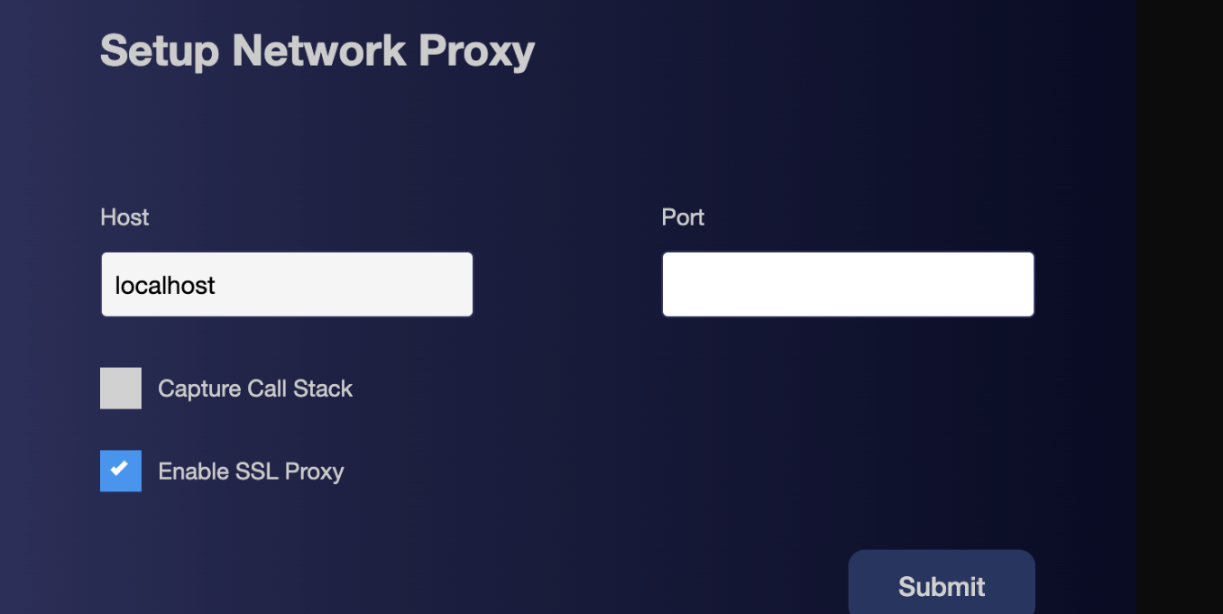
Task: Click the Enable SSL Proxy label text
Action: [x=251, y=471]
